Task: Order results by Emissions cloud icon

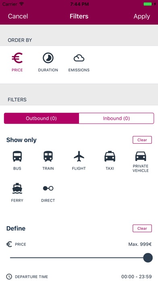Action: coord(79,58)
